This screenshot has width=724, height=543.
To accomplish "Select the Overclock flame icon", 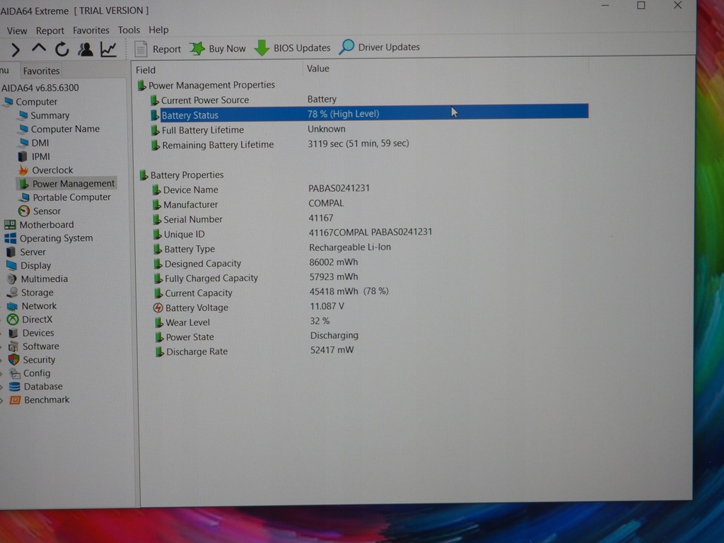I will (x=23, y=170).
